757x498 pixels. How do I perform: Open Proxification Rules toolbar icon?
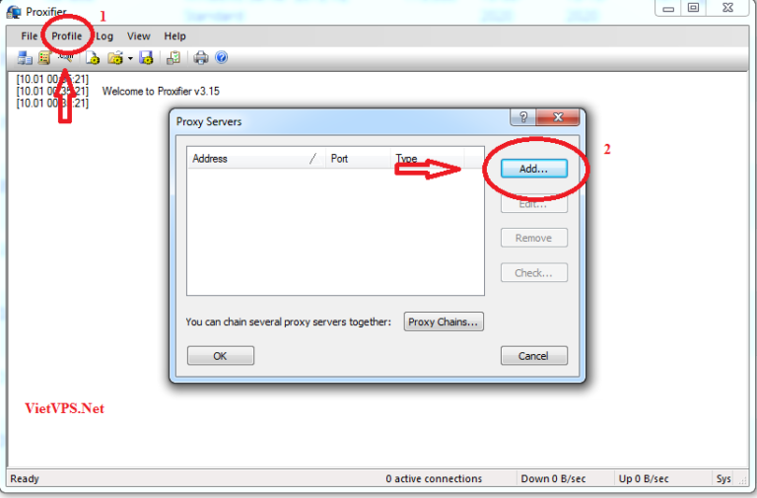click(x=44, y=58)
